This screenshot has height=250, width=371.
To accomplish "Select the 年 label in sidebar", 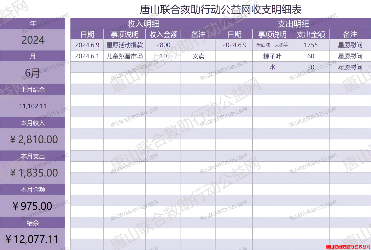I will click(x=33, y=23).
